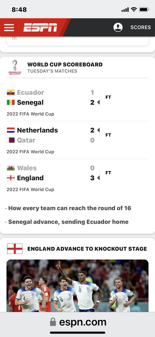Image resolution: width=155 pixels, height=337 pixels.
Task: Tap the FIFA World Cup Qatar 2022 logo
Action: click(x=15, y=67)
